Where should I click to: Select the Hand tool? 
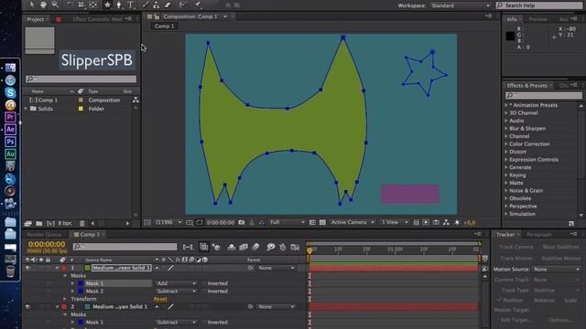click(x=43, y=5)
